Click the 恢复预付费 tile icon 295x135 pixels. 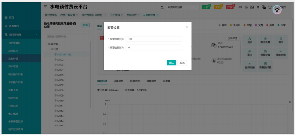[265, 64]
